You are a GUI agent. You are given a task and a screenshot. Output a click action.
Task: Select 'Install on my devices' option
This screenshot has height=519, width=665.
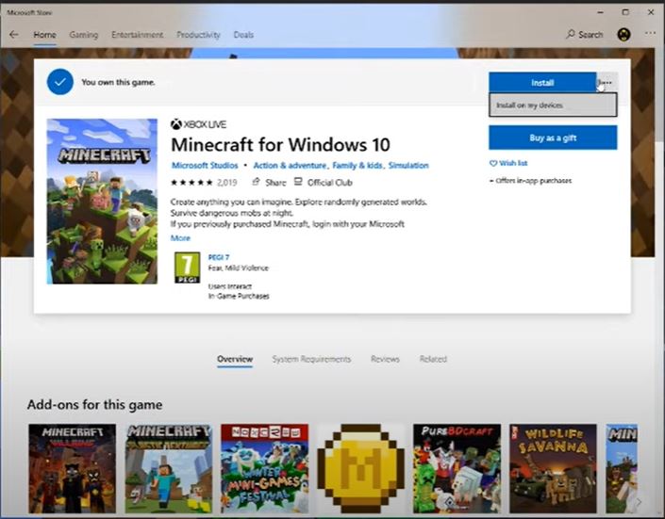553,105
